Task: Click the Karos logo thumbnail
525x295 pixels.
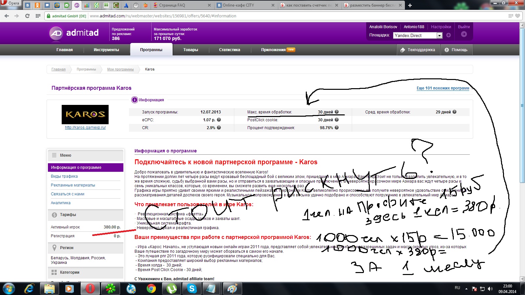Action: 85,114
